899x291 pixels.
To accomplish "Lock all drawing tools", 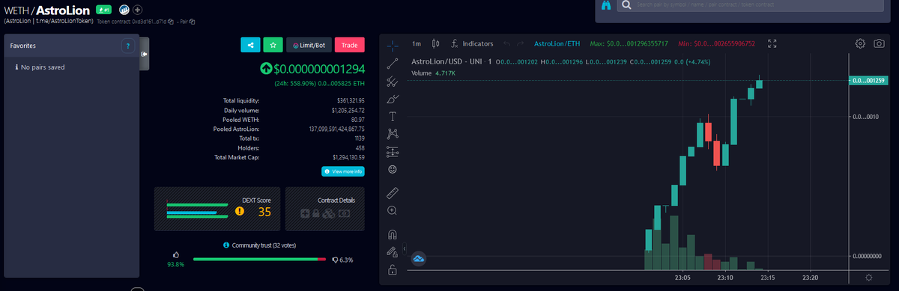I will coord(393,270).
